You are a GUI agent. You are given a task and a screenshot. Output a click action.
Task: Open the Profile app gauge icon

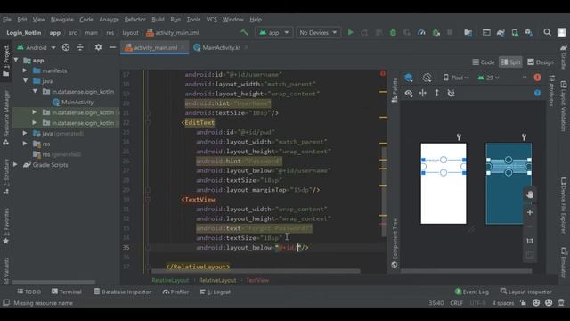tap(421, 32)
